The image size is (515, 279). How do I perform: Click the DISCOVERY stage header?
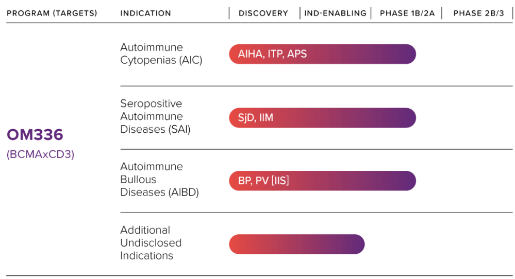pos(263,13)
